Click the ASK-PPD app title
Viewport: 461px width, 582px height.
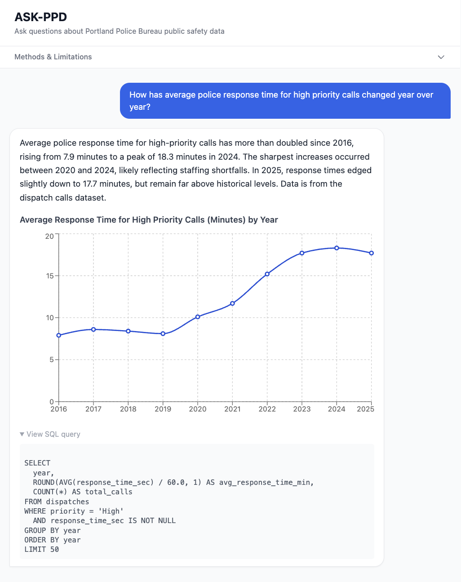(x=40, y=17)
